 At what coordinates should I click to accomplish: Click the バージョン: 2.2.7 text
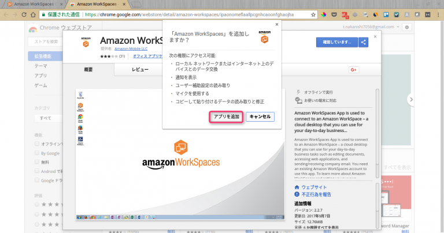[x=308, y=210]
